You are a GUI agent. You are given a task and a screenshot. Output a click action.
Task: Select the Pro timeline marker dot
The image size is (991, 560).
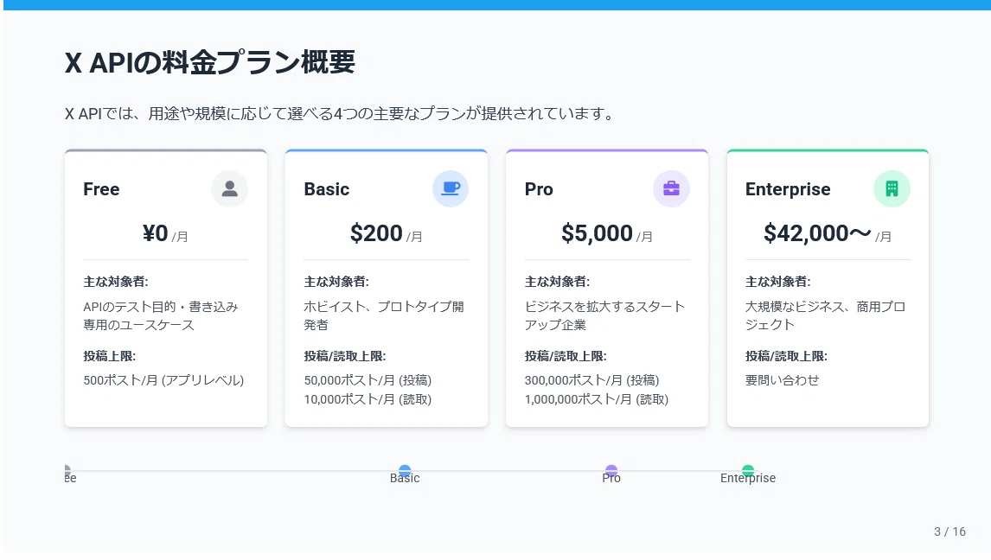[x=611, y=470]
